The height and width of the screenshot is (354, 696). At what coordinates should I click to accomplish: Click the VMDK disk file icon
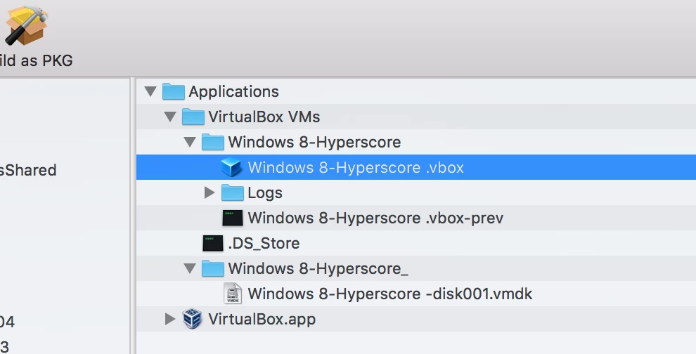[233, 294]
